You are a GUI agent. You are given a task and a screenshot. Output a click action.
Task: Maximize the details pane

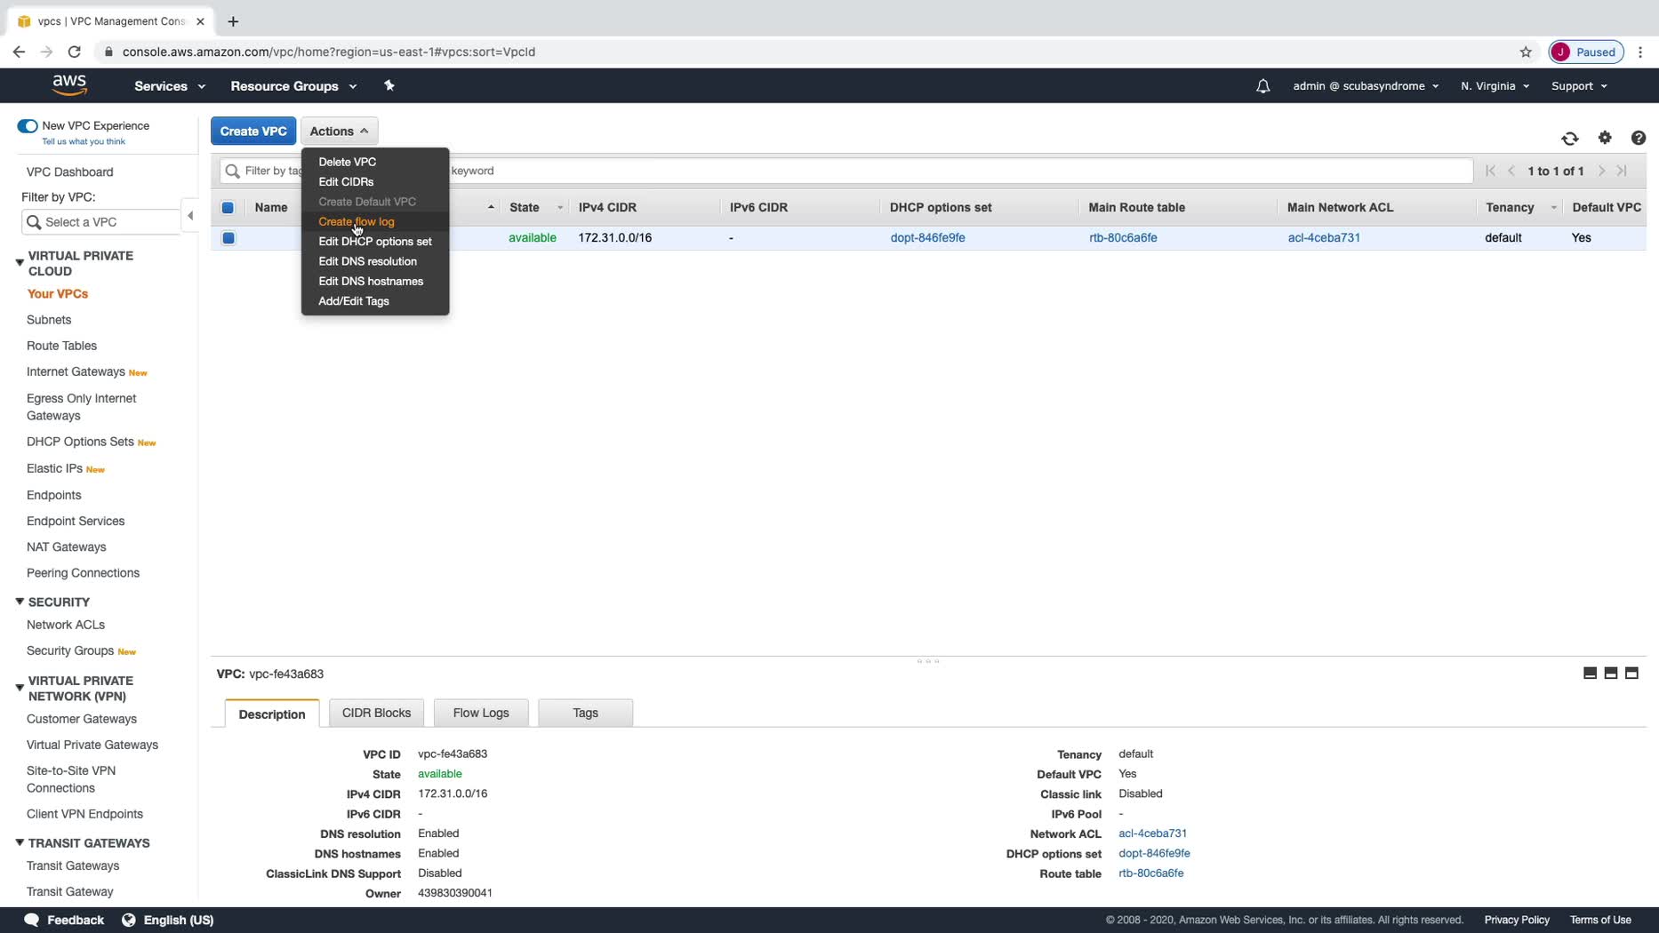pos(1631,674)
